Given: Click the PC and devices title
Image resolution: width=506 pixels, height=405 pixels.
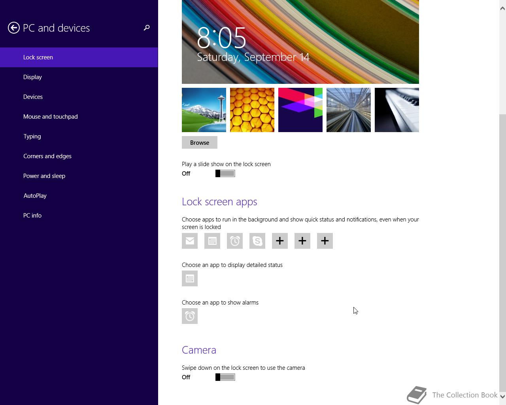Looking at the screenshot, I should (57, 28).
